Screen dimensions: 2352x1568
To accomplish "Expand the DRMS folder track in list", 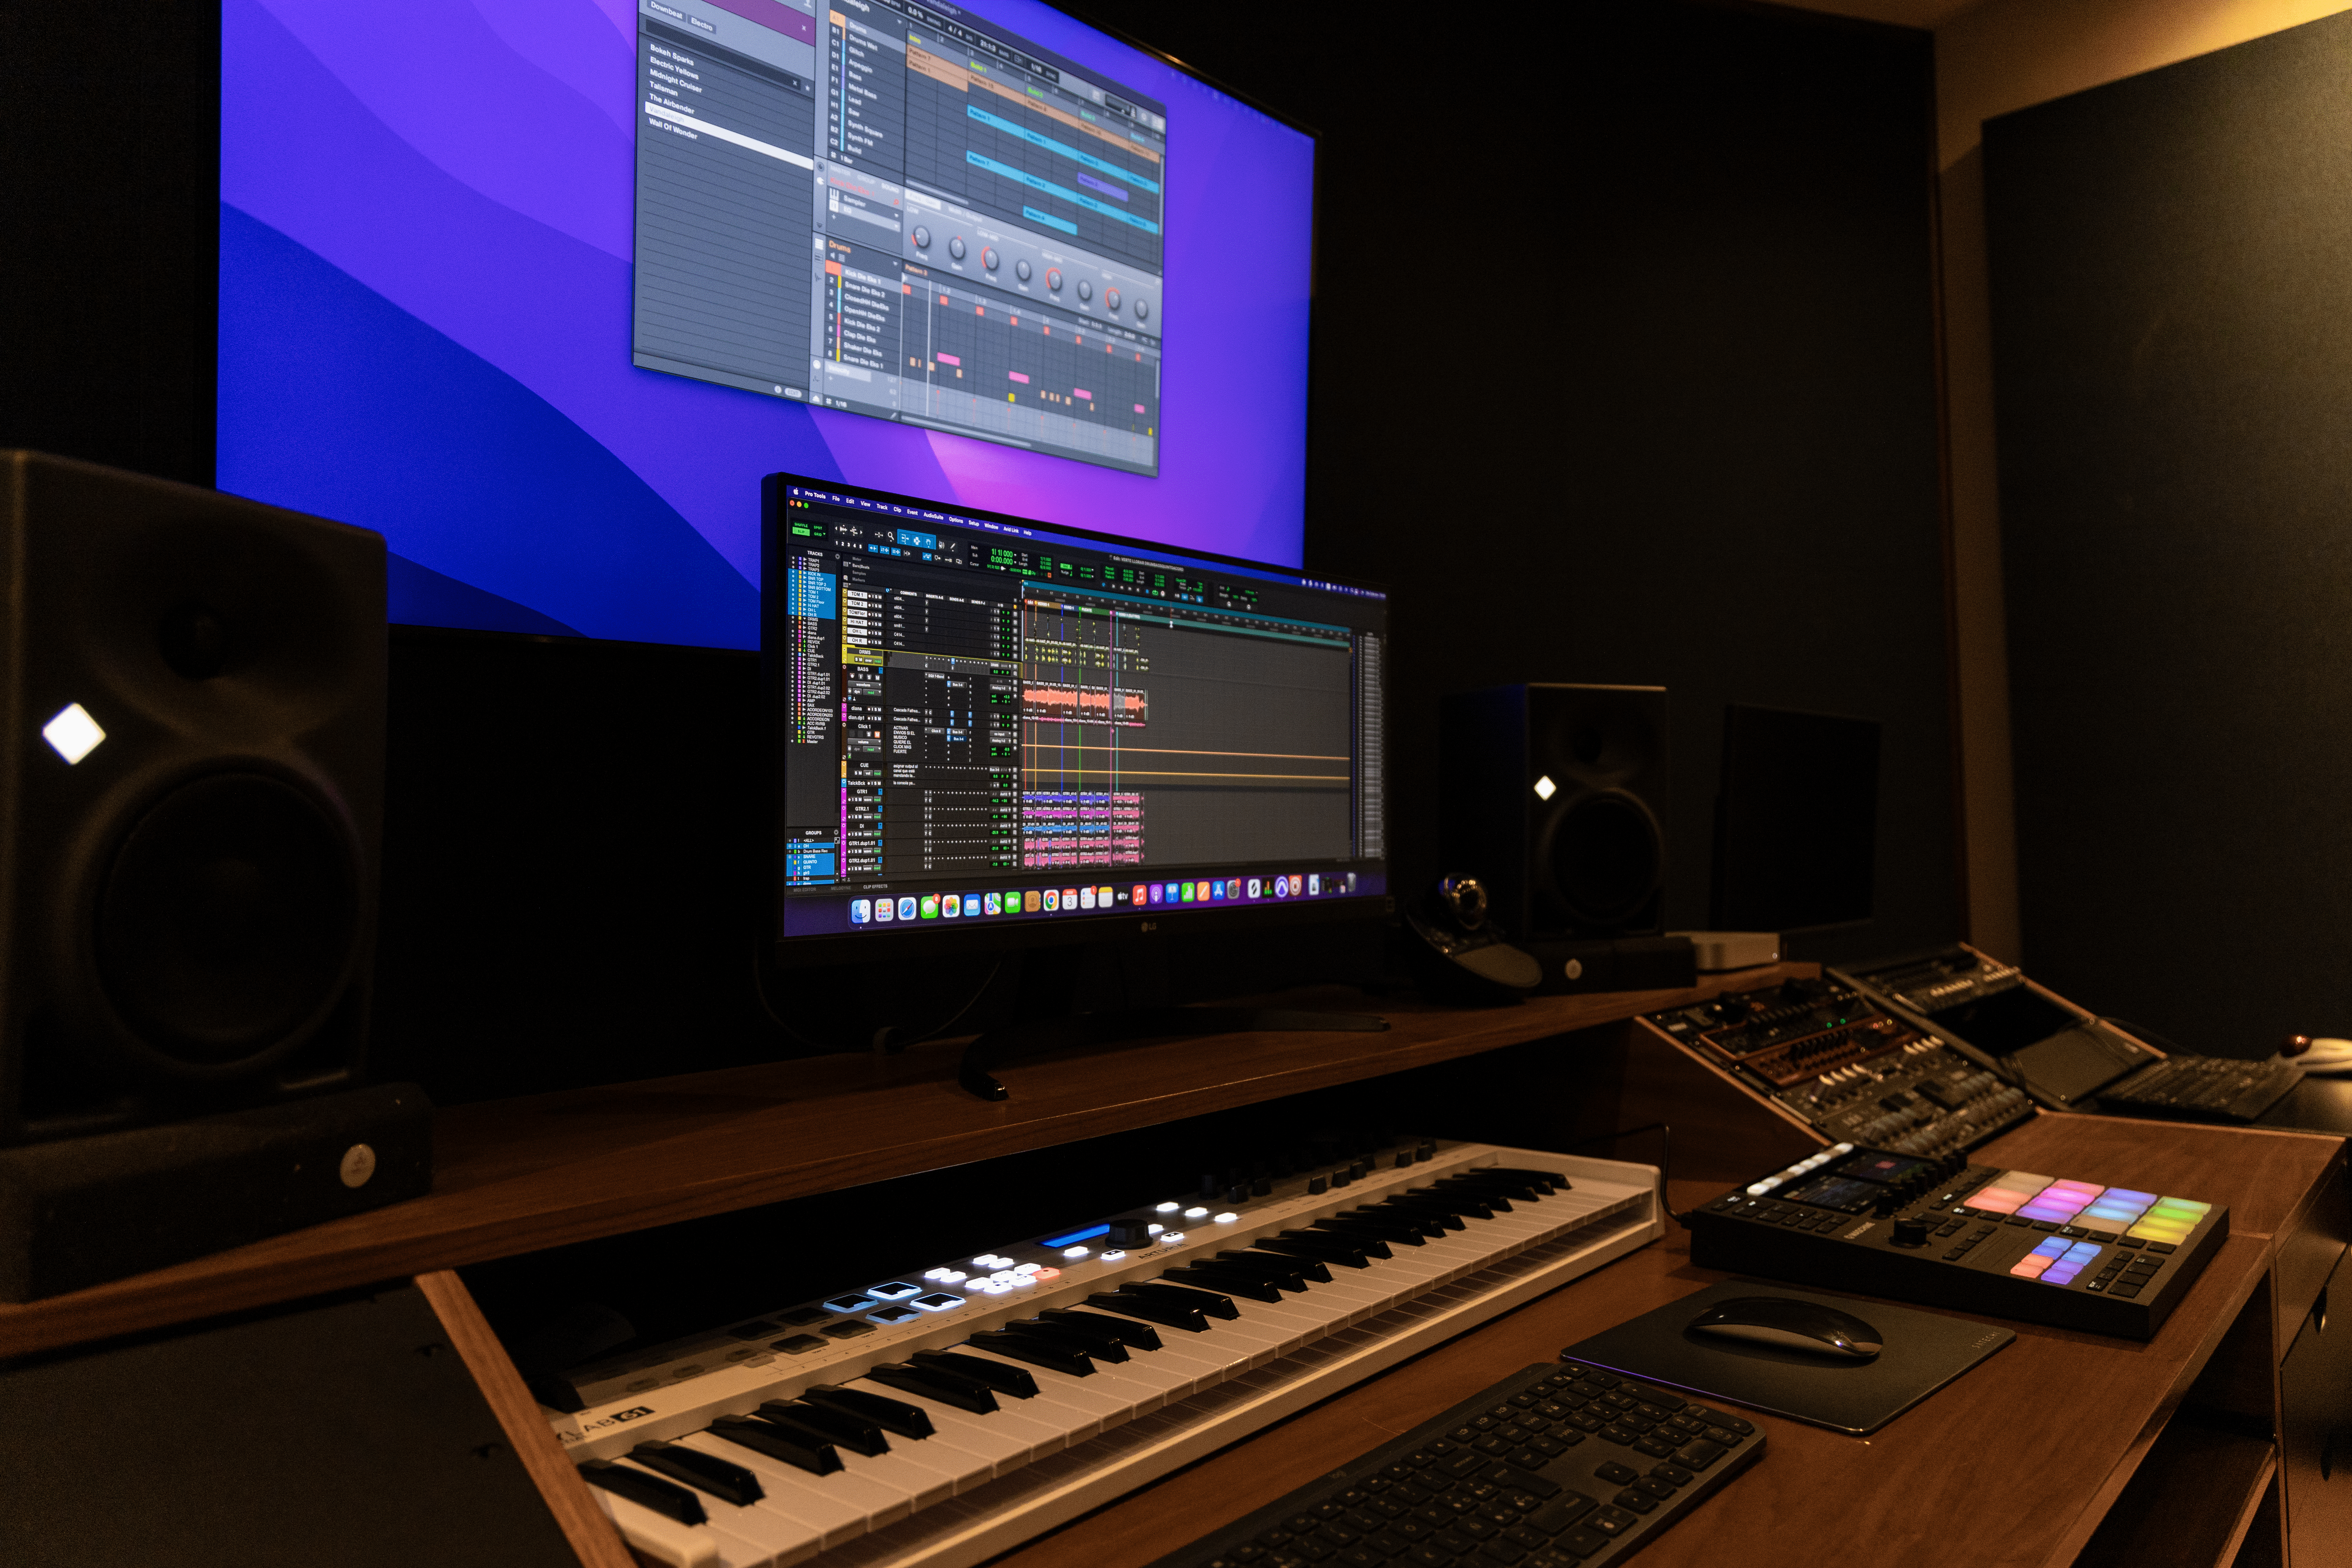I will click(805, 619).
